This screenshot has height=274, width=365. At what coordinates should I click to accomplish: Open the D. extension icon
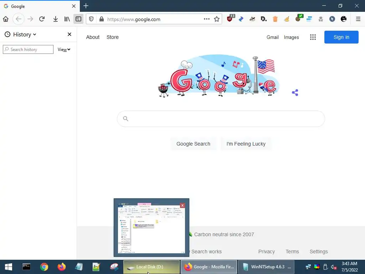pyautogui.click(x=264, y=19)
